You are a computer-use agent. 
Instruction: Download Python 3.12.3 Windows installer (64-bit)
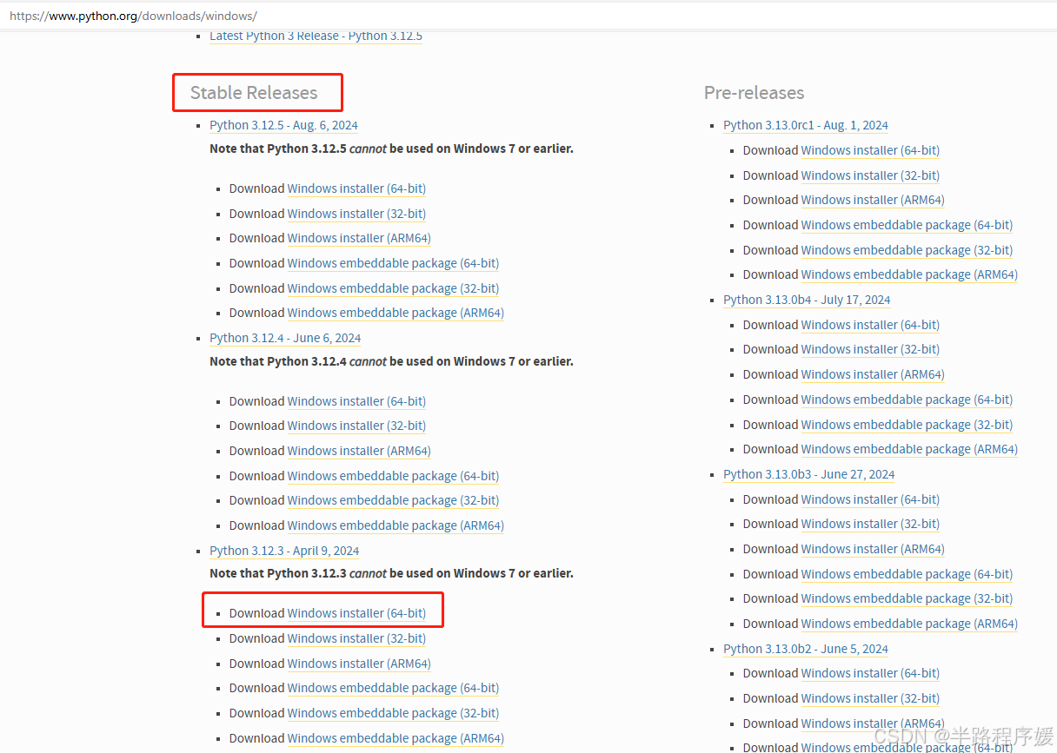coord(356,613)
